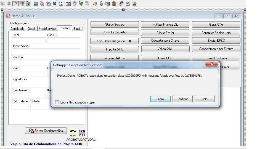
Task: Click the Consultar pela Chave button
Action: [x=165, y=41]
